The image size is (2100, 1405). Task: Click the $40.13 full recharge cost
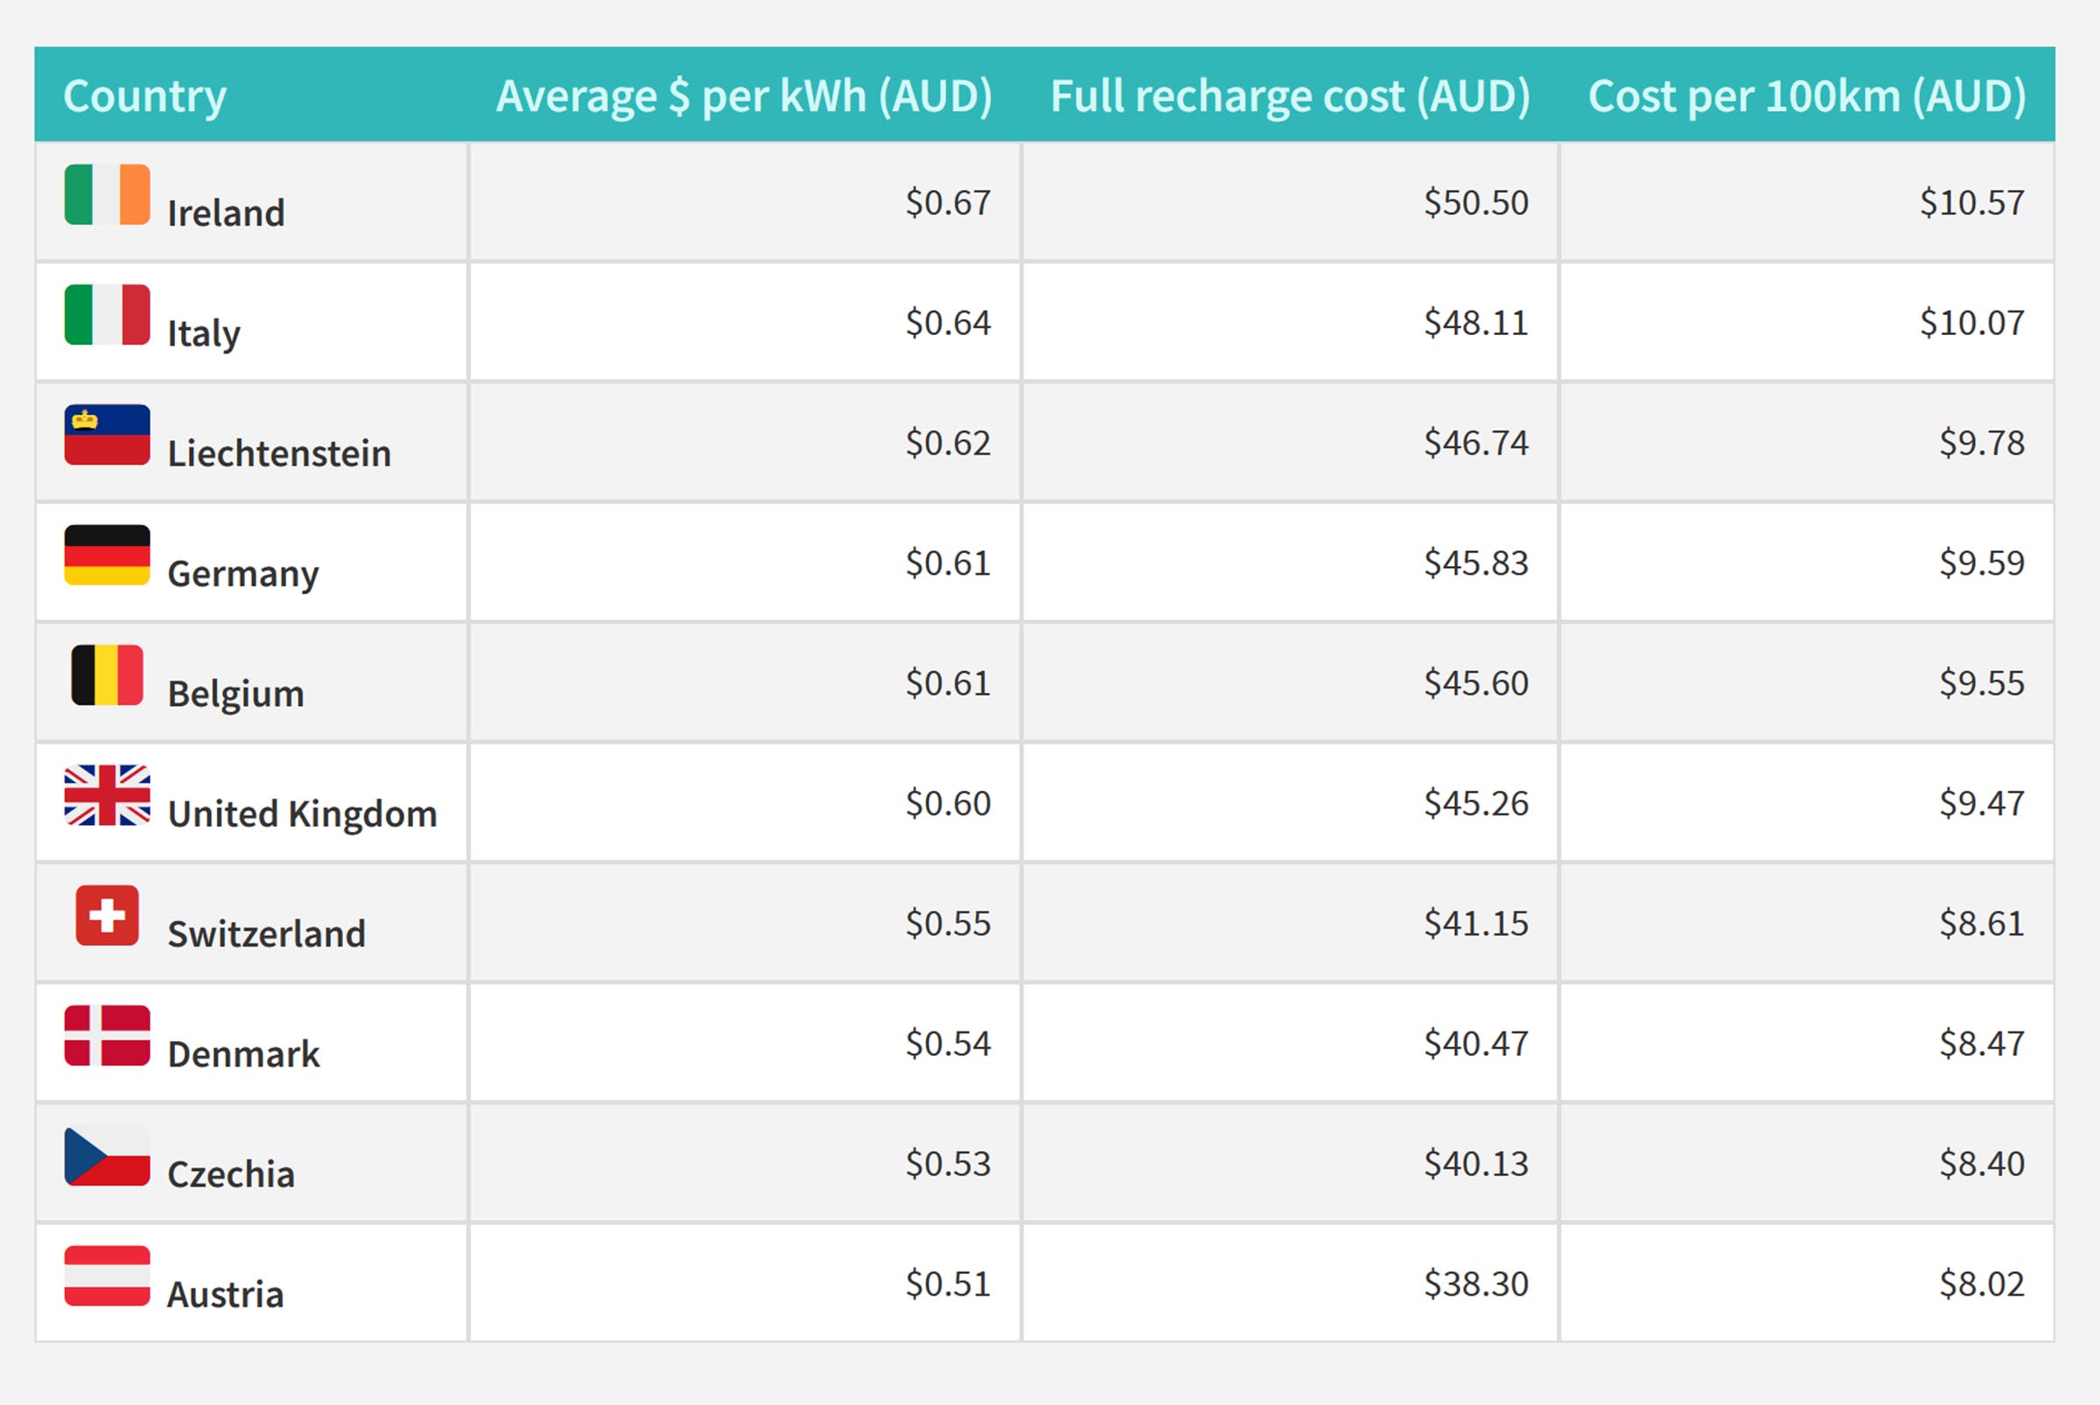(x=1476, y=1163)
